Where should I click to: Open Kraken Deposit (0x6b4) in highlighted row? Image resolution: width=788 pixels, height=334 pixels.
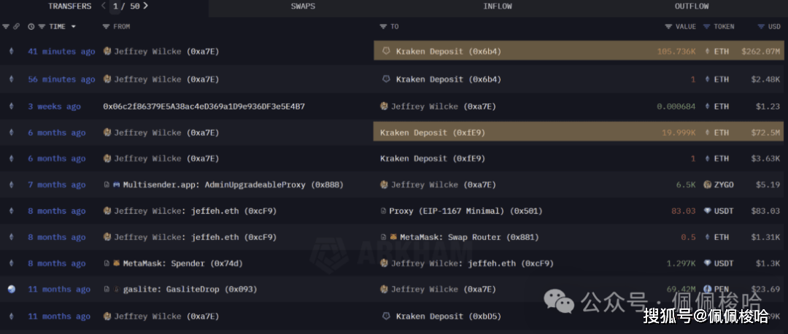click(448, 52)
